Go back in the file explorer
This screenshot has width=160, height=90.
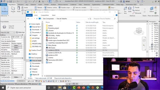point(28,19)
